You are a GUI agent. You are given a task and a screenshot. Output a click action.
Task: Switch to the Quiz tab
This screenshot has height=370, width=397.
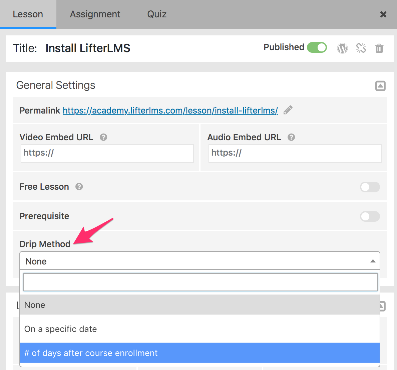tap(157, 14)
